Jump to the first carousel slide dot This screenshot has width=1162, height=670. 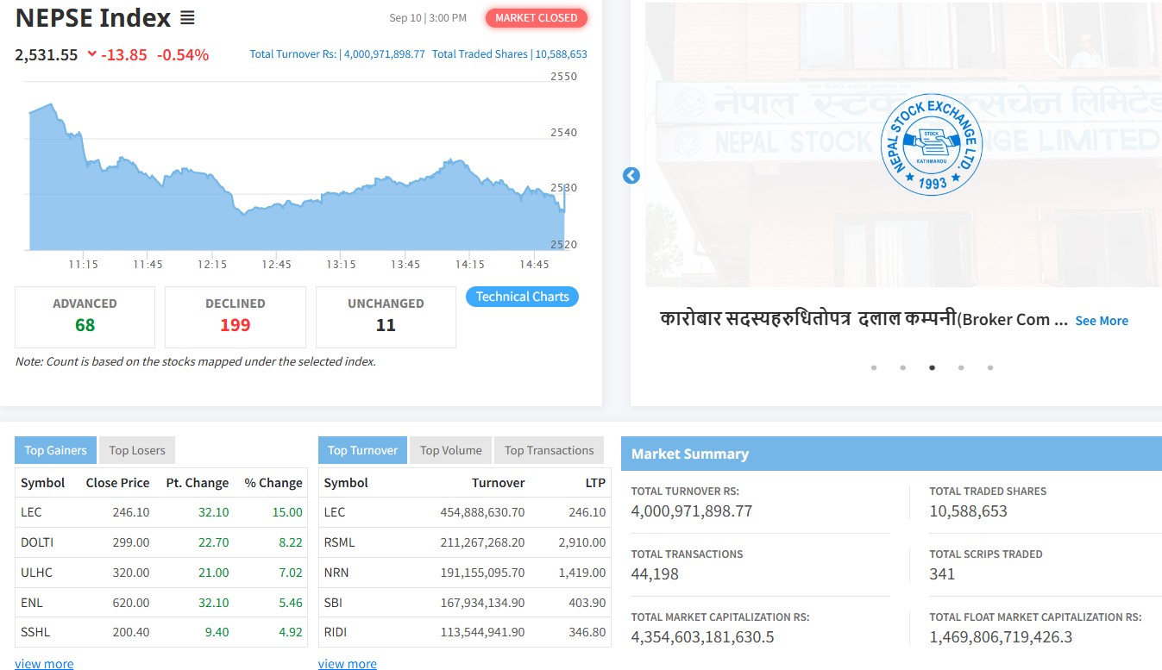point(874,367)
